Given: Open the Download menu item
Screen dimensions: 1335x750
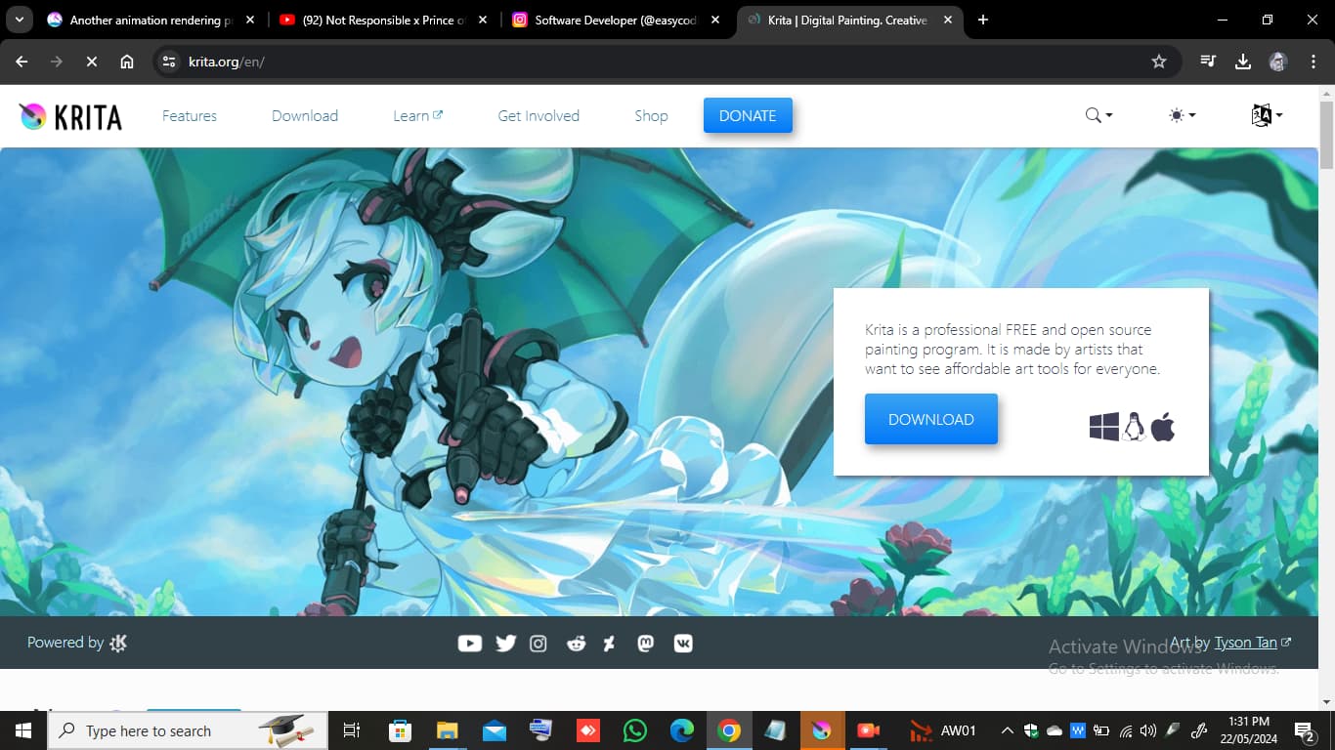Looking at the screenshot, I should [x=305, y=115].
